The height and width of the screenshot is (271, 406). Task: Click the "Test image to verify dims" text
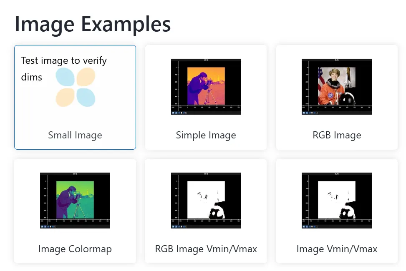click(x=64, y=61)
